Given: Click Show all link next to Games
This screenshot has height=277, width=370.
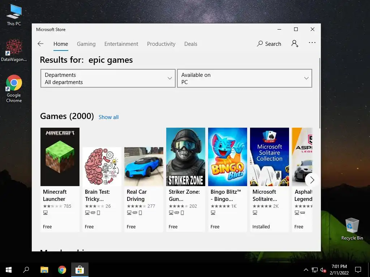Looking at the screenshot, I should [108, 117].
